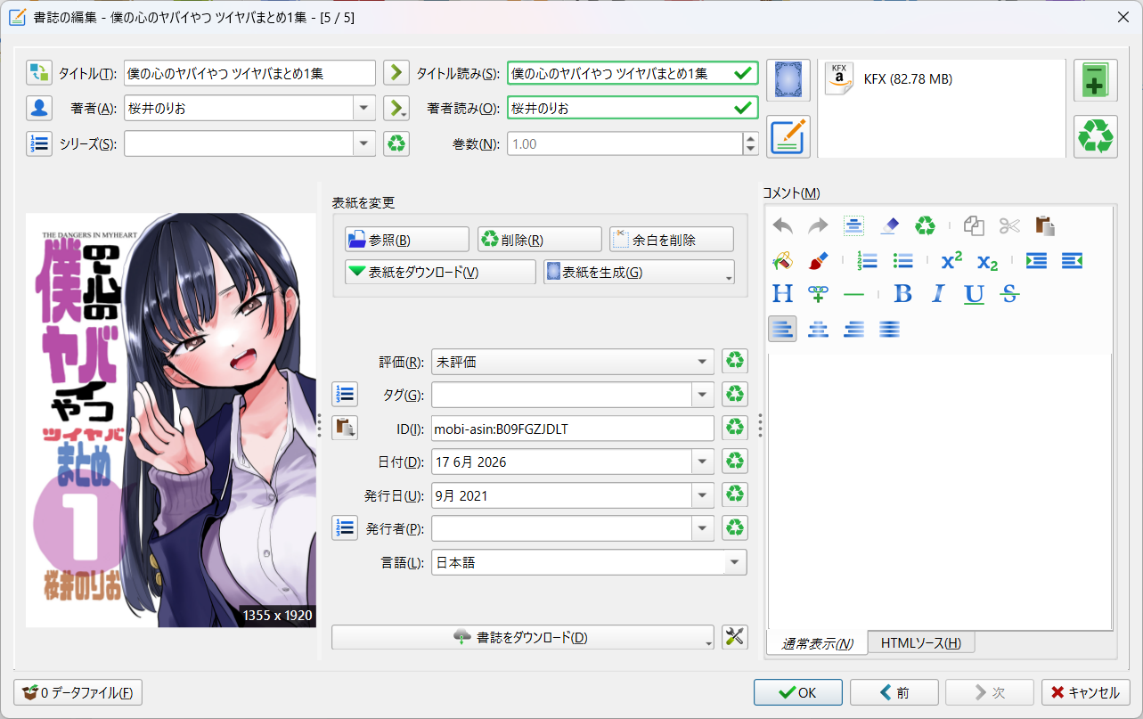
Task: Clear the rating (評価) value
Action: click(735, 361)
